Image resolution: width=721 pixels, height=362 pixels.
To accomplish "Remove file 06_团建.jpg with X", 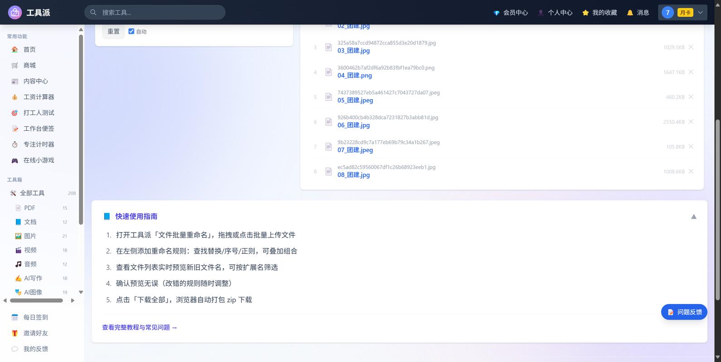I will click(691, 122).
